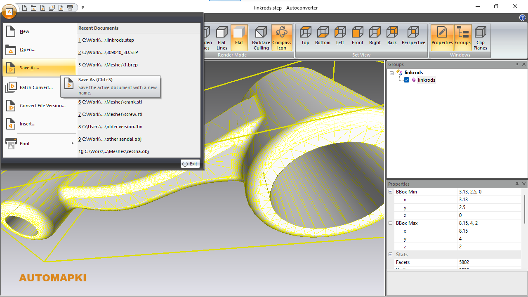Click the Exit button
This screenshot has height=297, width=528.
point(190,164)
